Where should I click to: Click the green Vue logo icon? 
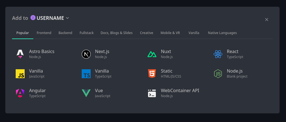[x=86, y=93]
